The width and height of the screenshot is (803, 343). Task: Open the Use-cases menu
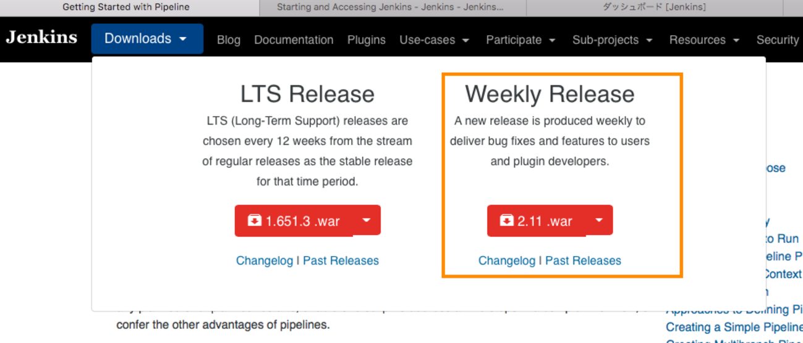(x=434, y=40)
